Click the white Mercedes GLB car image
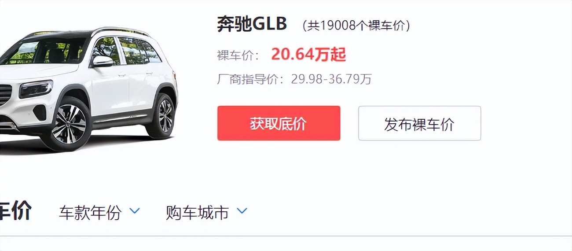 point(88,88)
